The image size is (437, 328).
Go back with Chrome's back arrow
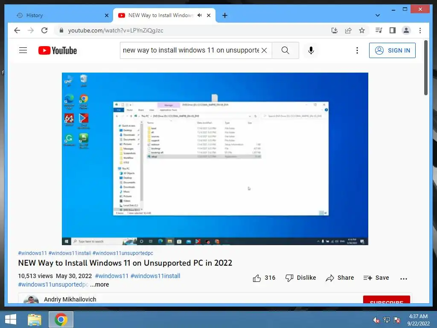pyautogui.click(x=17, y=30)
